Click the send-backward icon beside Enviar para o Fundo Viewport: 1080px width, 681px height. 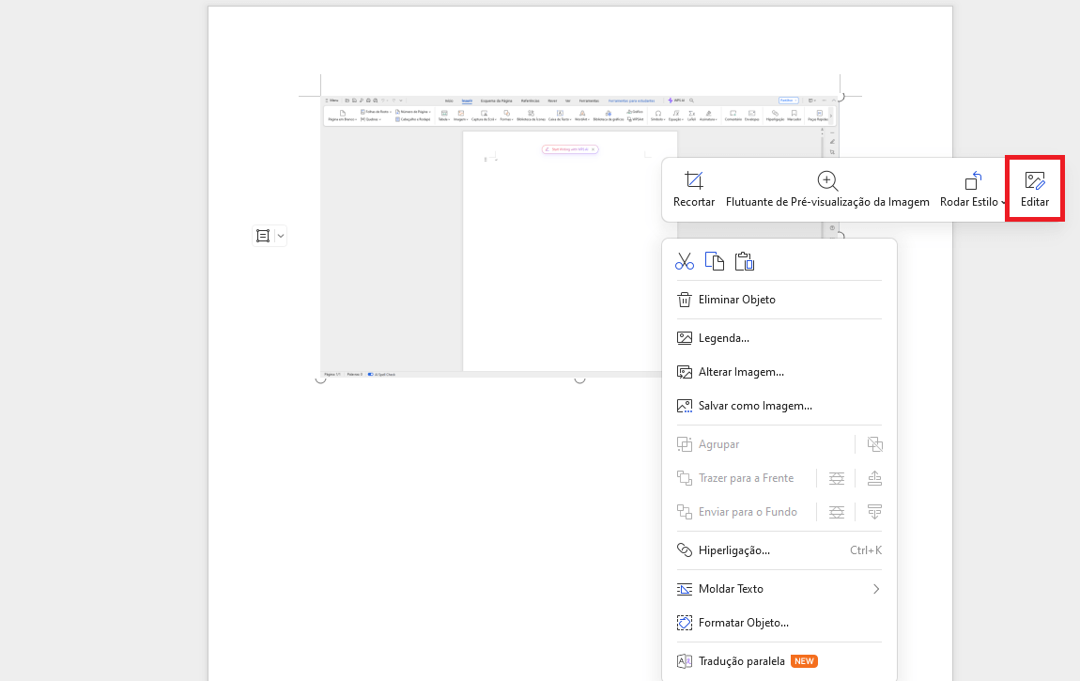[874, 512]
